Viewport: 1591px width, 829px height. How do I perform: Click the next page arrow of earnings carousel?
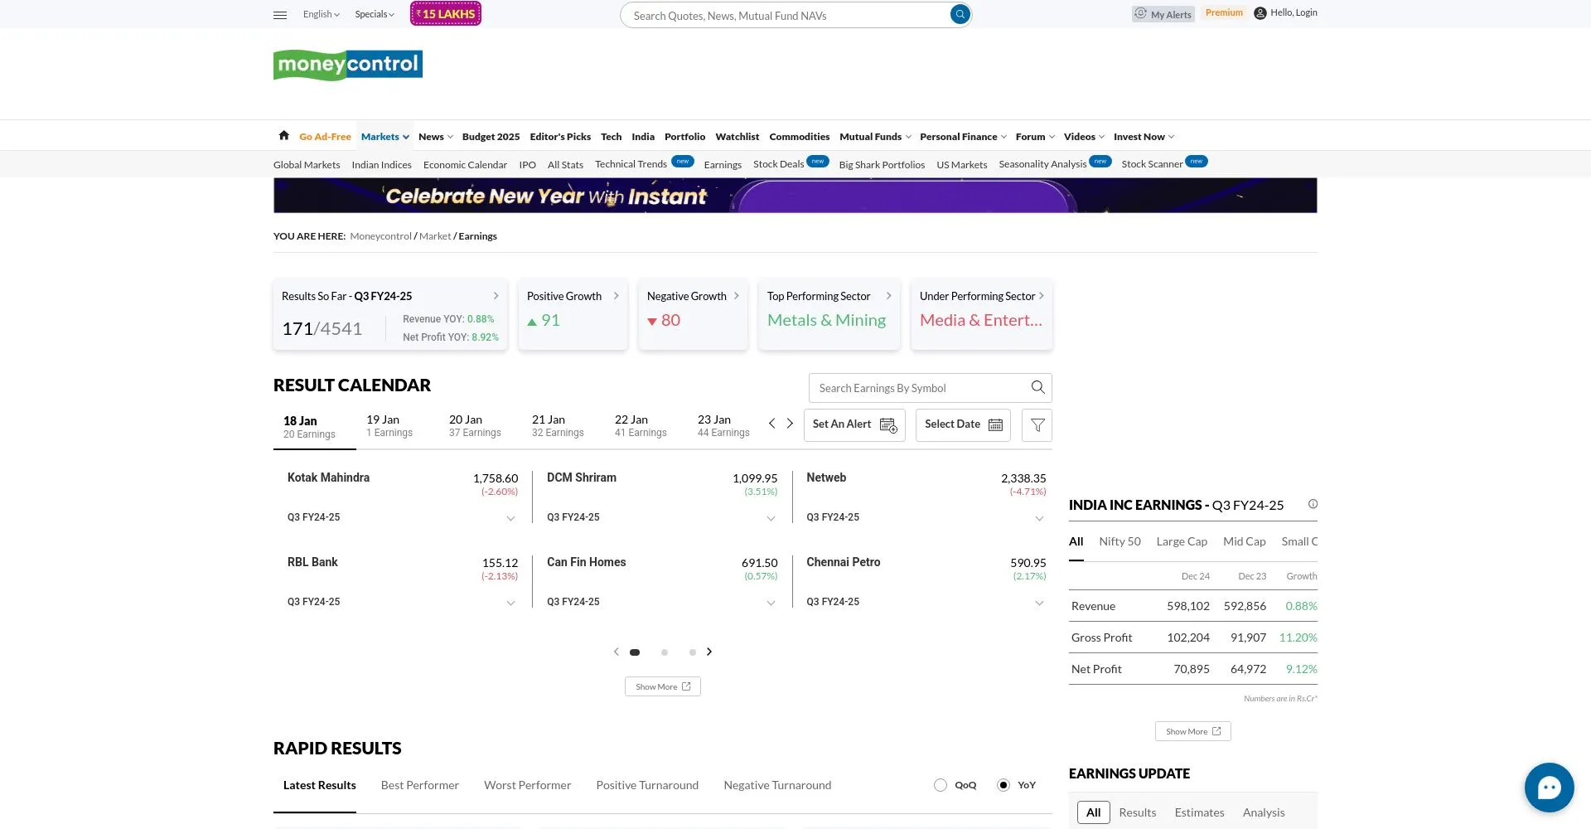click(x=709, y=652)
